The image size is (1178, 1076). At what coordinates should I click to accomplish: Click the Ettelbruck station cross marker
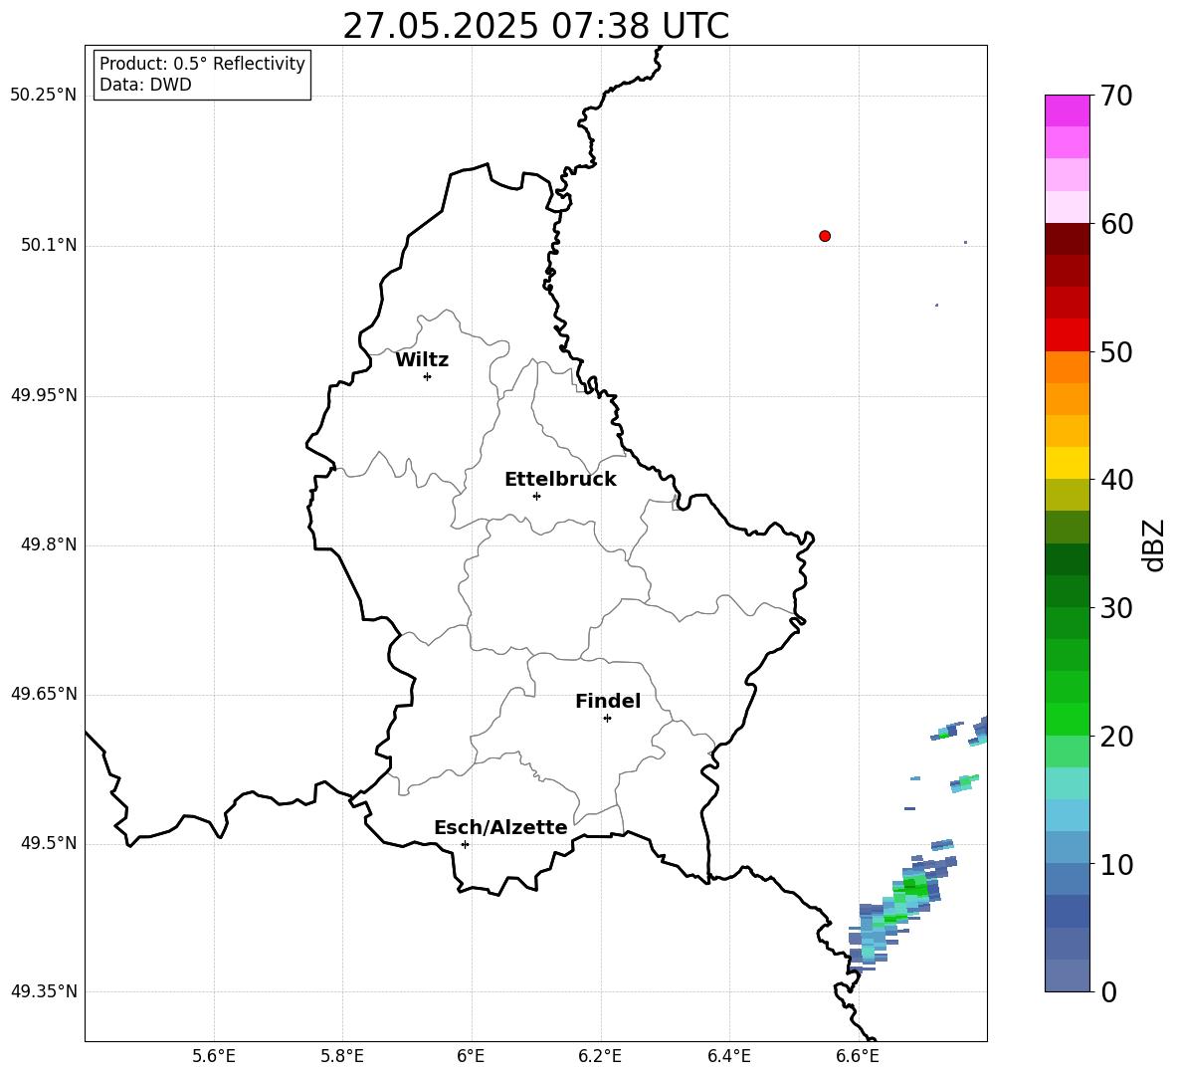[x=536, y=496]
